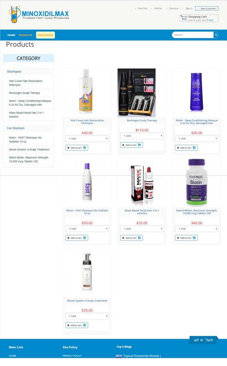Open the unit dropdown for Natrol Biotin
The image size is (227, 366).
[197, 229]
